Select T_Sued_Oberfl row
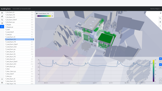This screenshot has height=91, width=162. coord(19,32)
